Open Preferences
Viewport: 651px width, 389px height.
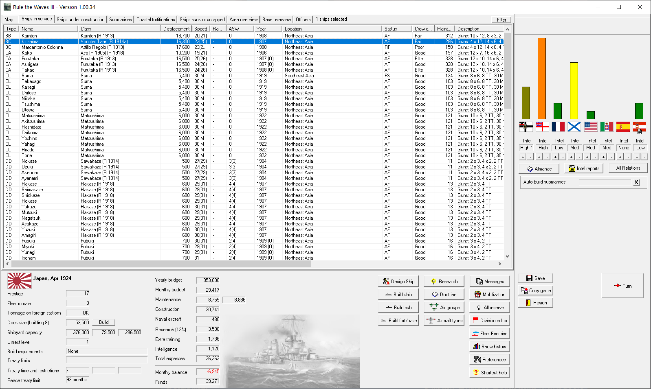tap(490, 360)
